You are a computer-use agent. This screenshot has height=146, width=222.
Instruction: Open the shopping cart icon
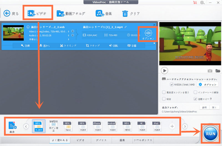(195, 2)
